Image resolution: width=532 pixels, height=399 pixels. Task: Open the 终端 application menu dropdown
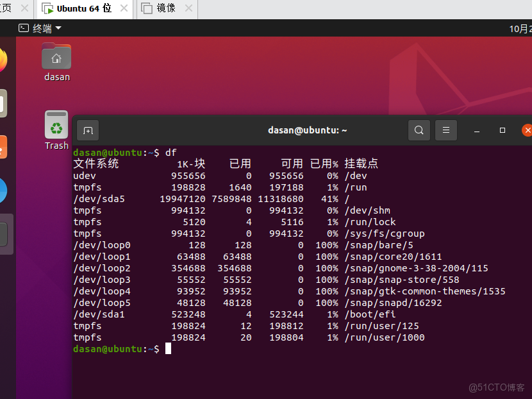tap(40, 28)
